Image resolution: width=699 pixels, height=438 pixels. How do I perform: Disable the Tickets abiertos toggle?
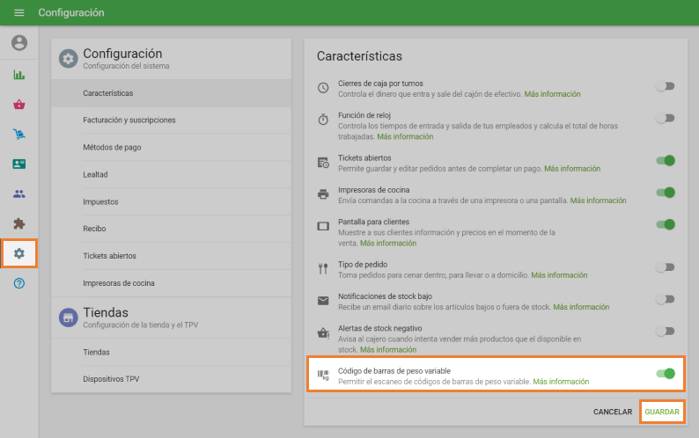tap(666, 161)
